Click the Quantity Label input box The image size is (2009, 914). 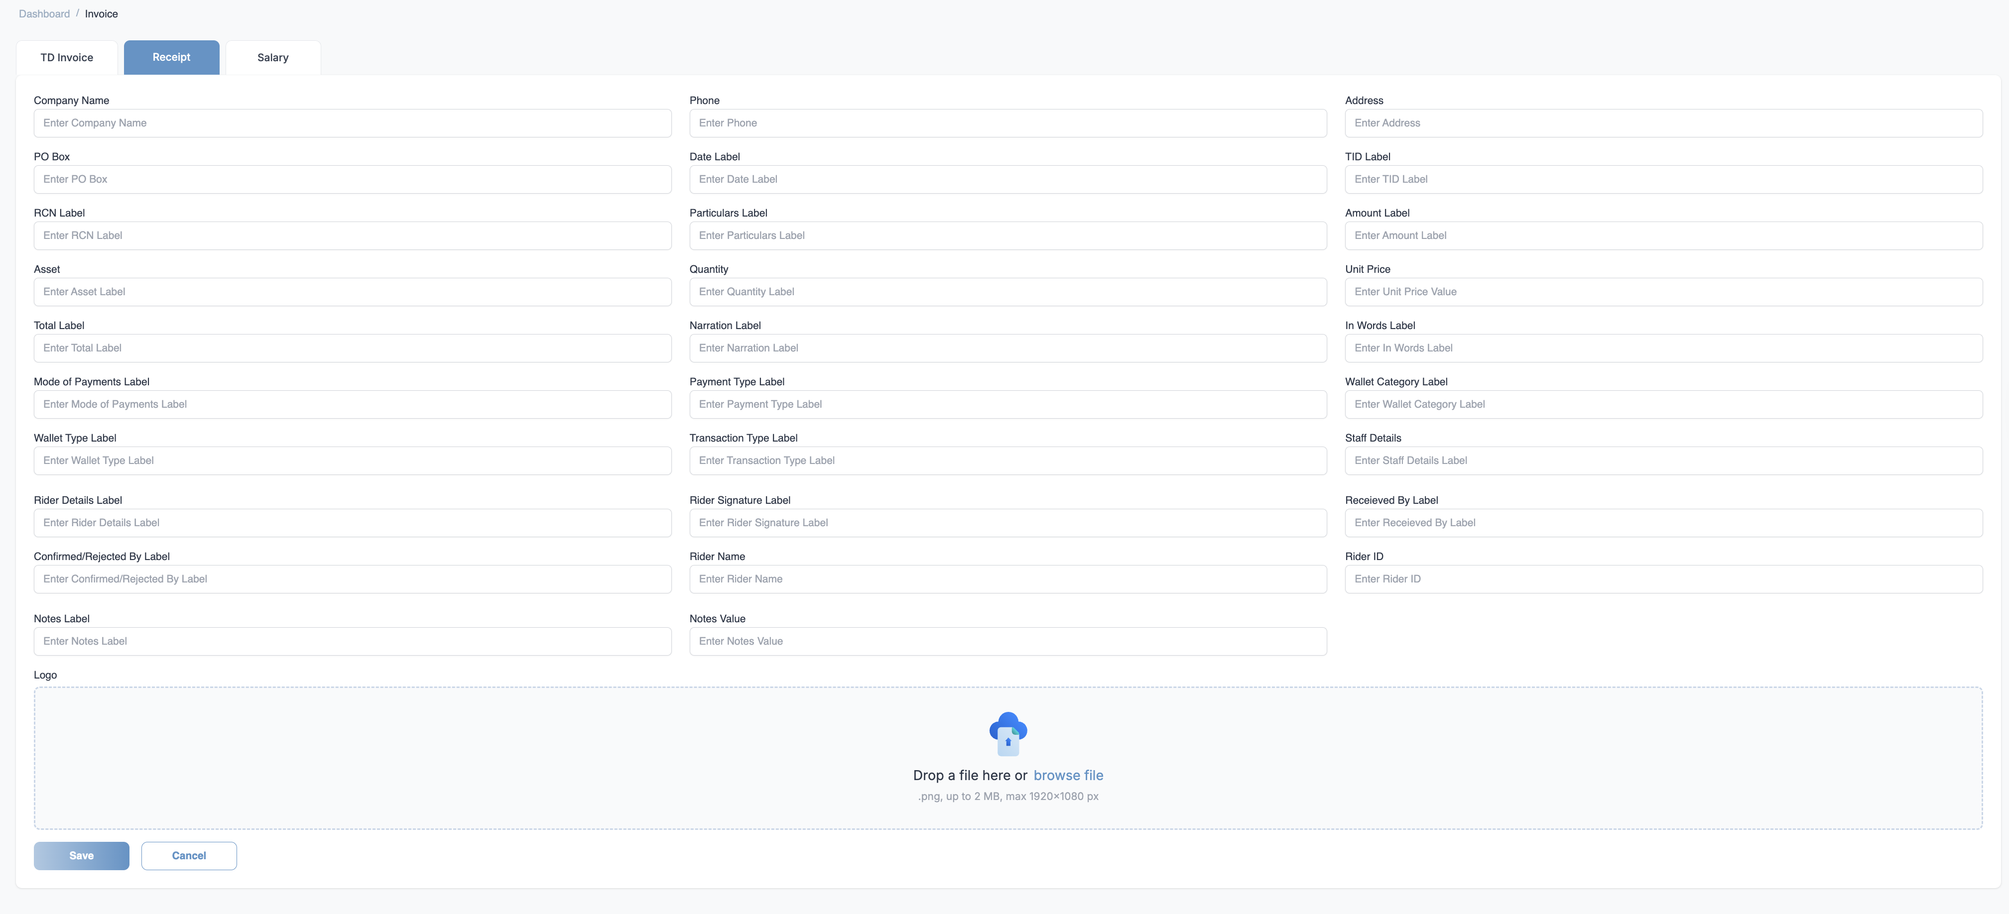(1007, 292)
